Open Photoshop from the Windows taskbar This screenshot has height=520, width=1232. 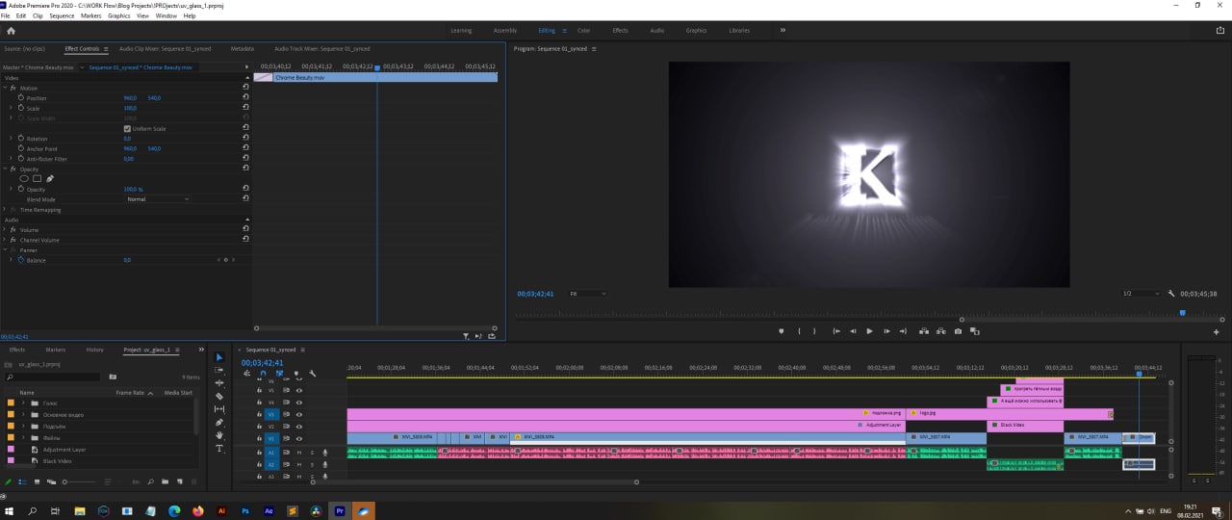(245, 511)
